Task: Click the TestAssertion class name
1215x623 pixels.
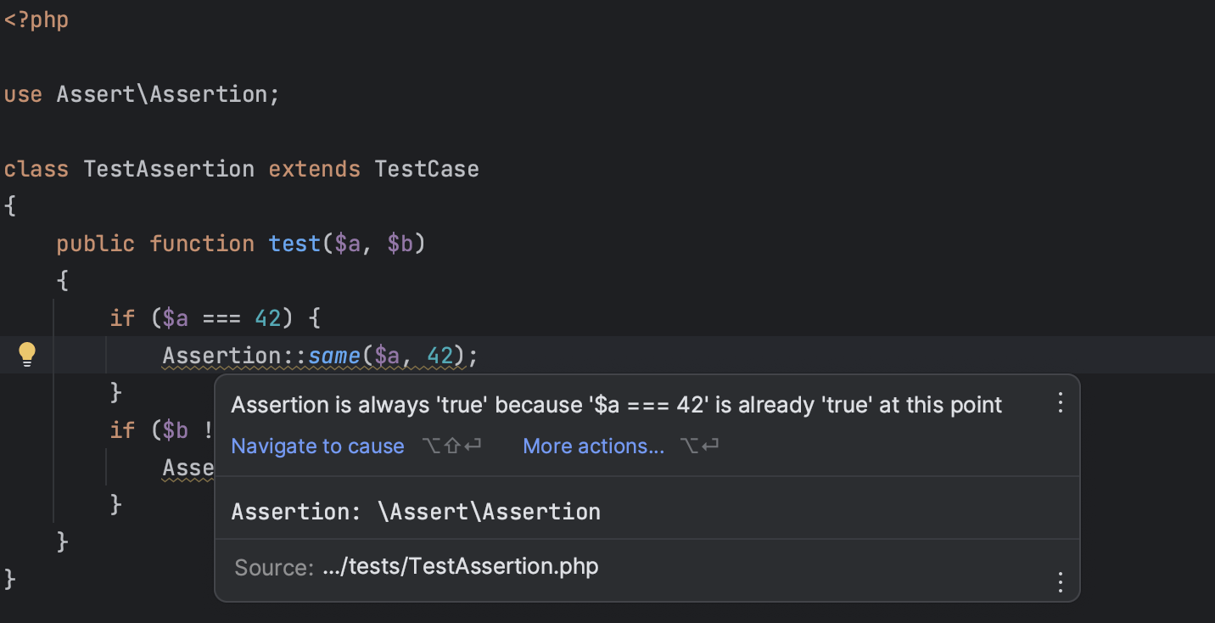Action: [169, 169]
